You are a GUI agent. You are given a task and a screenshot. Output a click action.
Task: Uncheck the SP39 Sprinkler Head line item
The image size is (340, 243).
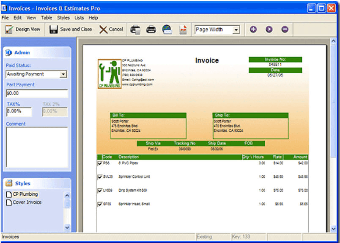click(x=101, y=204)
